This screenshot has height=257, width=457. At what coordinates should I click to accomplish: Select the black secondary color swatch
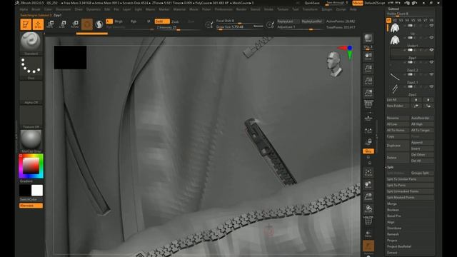pos(25,191)
